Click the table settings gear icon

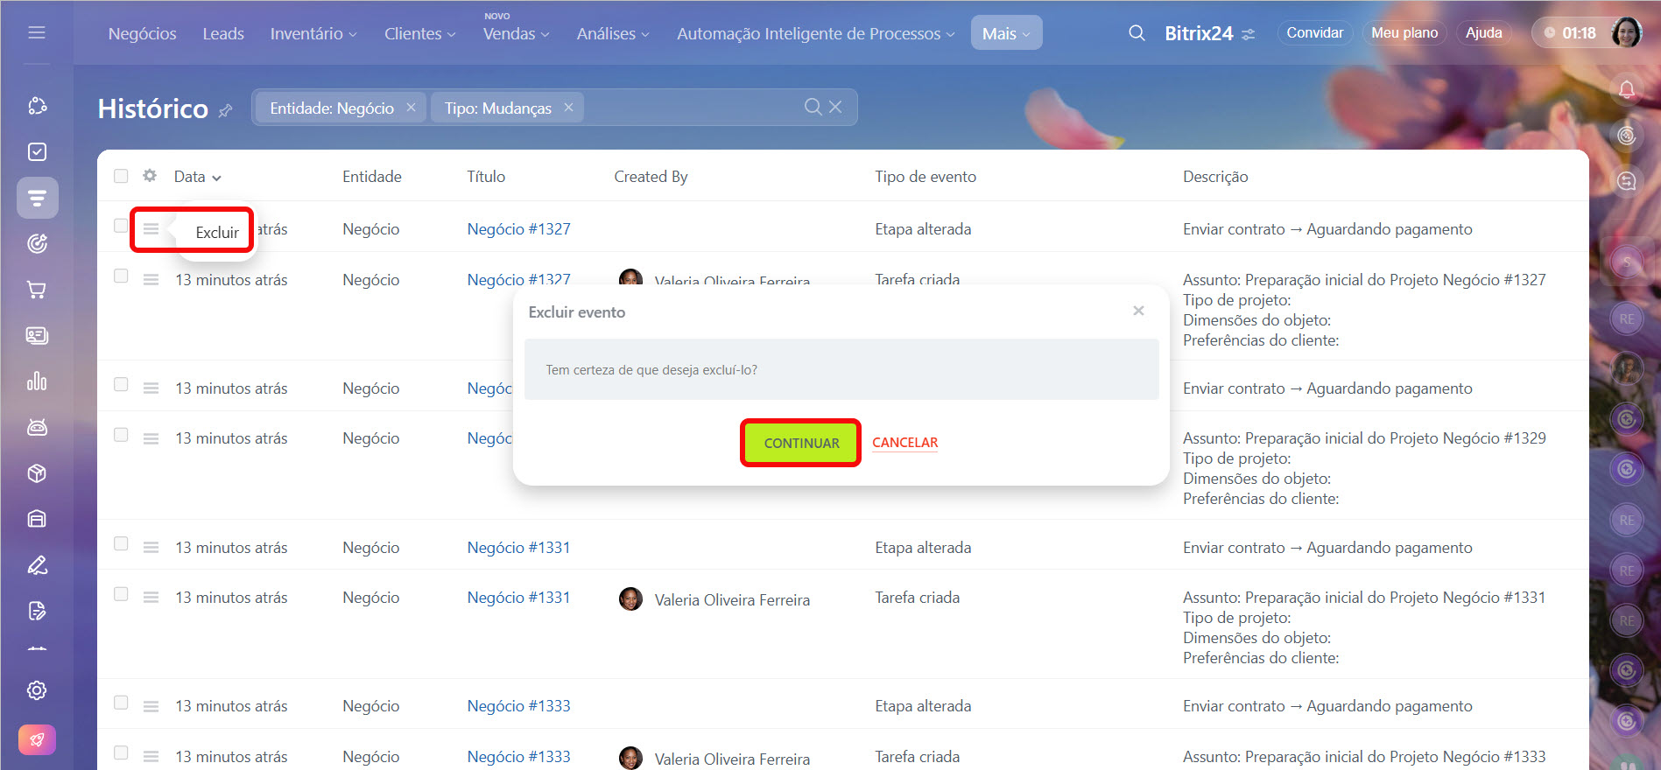(x=150, y=176)
